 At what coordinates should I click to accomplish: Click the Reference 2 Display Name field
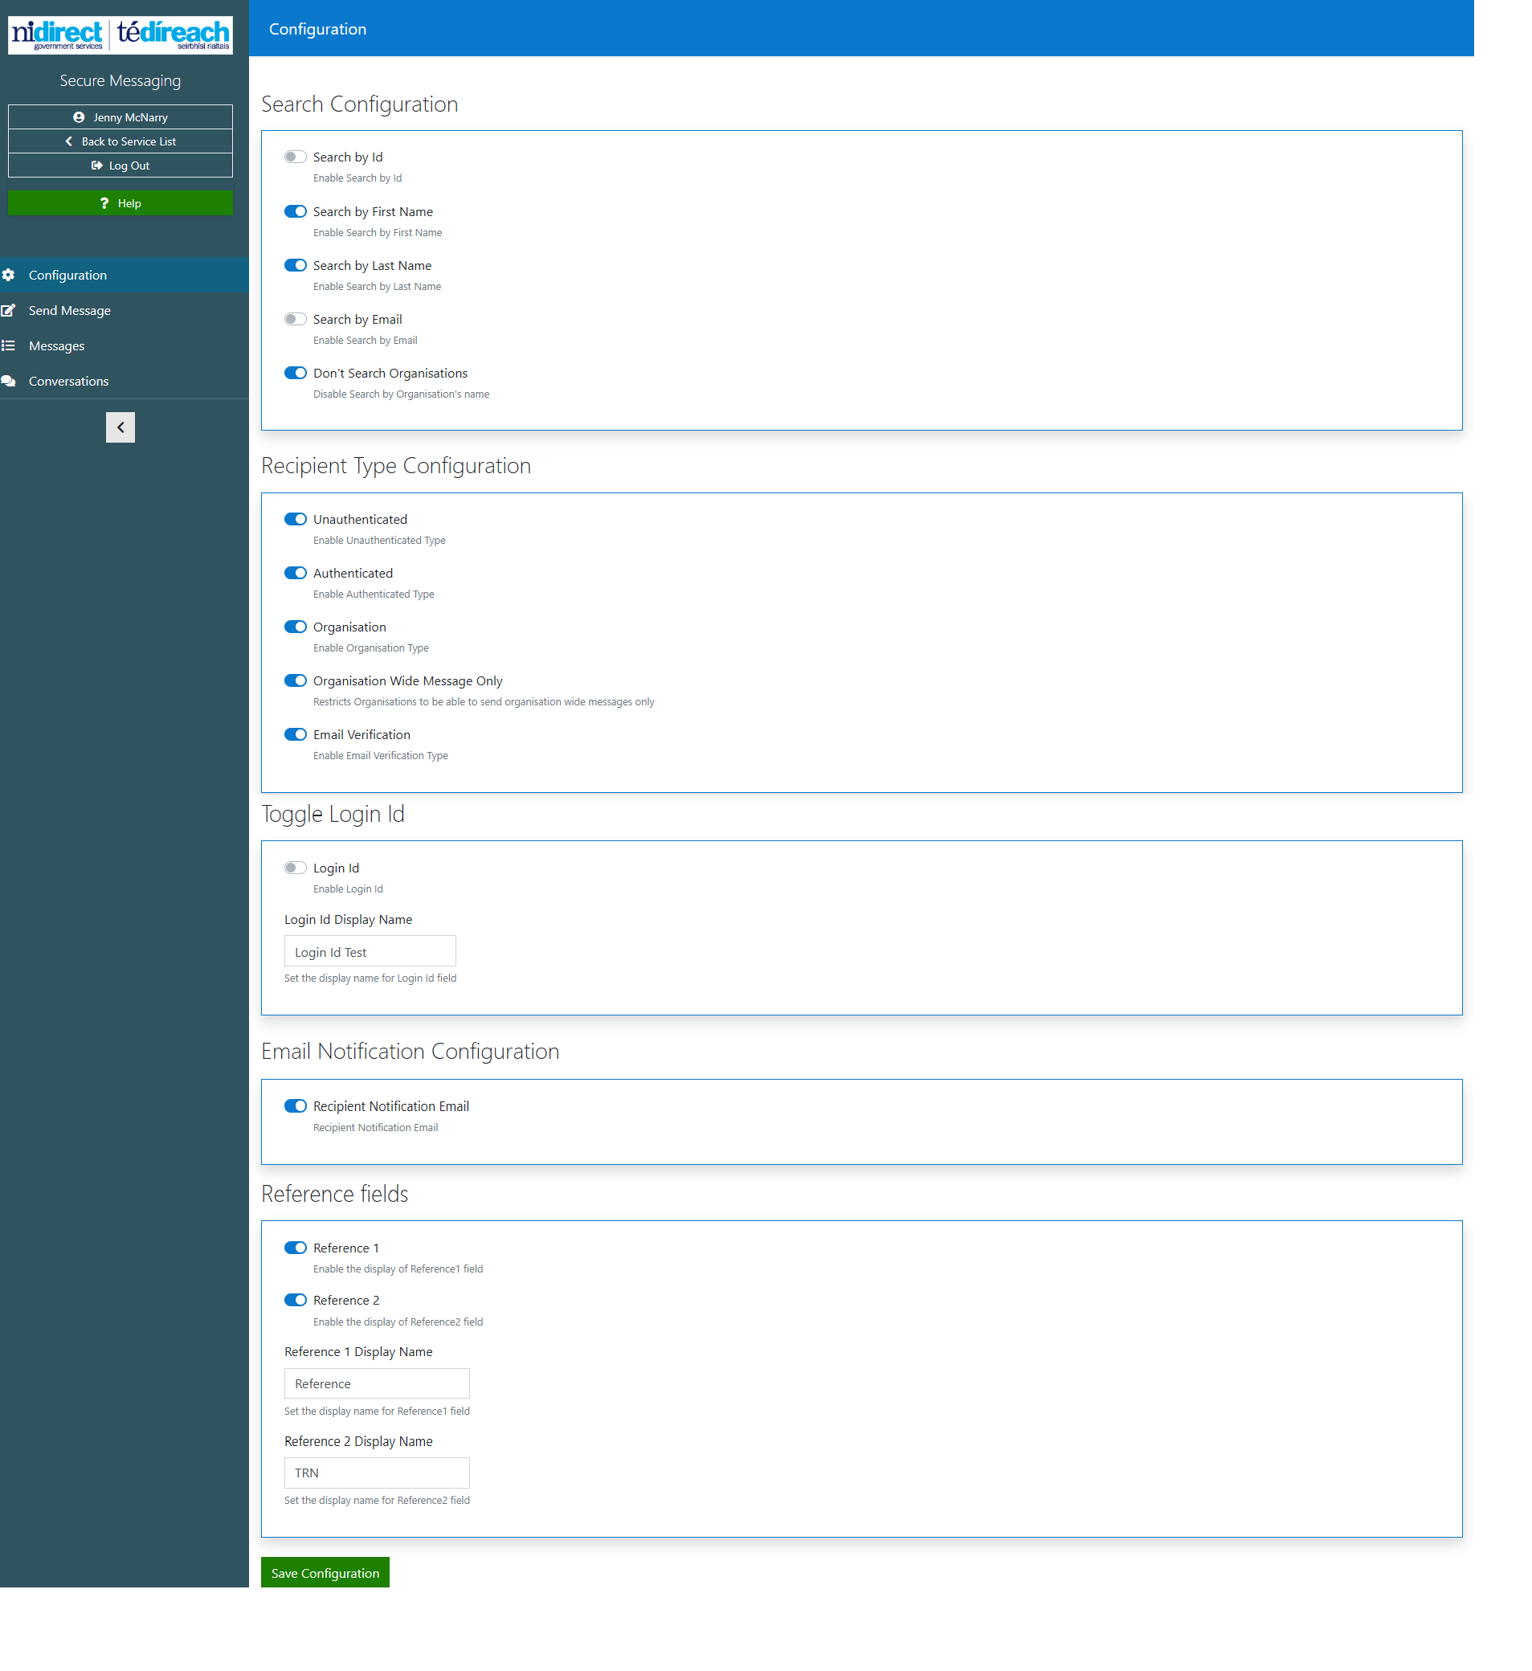pyautogui.click(x=376, y=1473)
